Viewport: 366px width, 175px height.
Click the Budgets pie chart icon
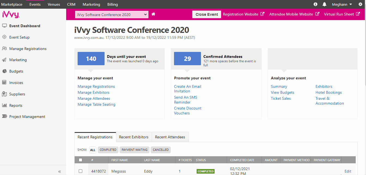4,71
